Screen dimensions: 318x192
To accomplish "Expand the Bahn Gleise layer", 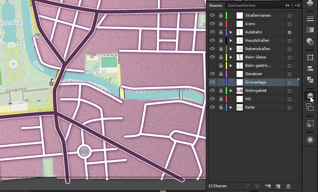I will tap(231, 57).
